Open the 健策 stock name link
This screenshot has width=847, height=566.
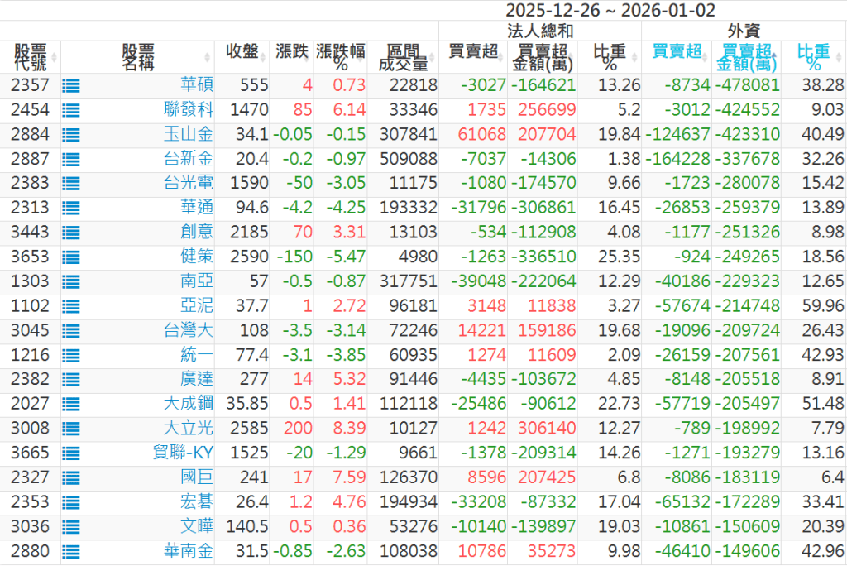(196, 257)
